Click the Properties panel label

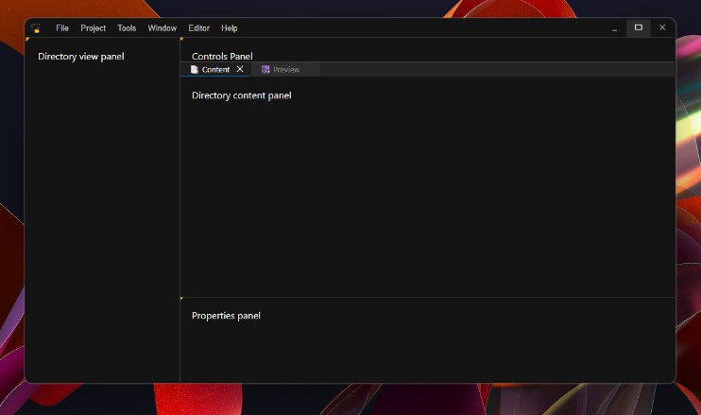pos(226,316)
